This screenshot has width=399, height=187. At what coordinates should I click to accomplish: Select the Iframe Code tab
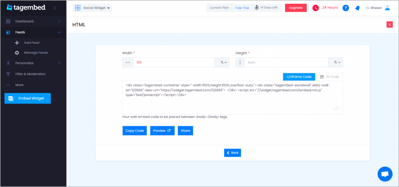(299, 77)
